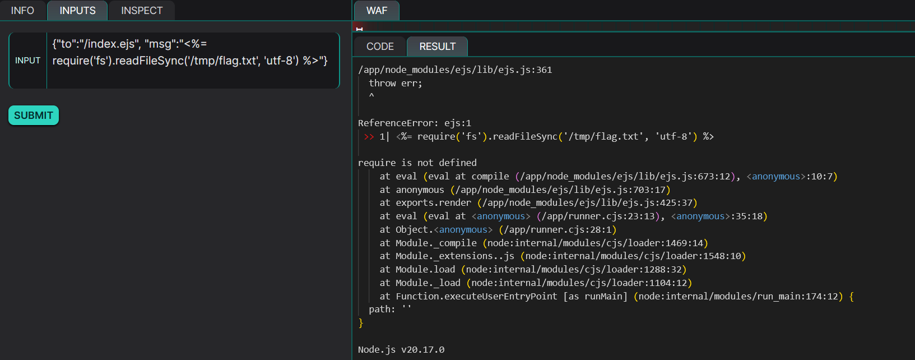Click the SUBMIT button

point(34,116)
